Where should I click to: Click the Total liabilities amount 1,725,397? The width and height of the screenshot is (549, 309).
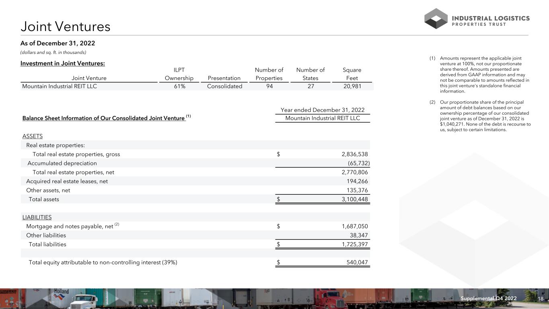click(x=352, y=244)
